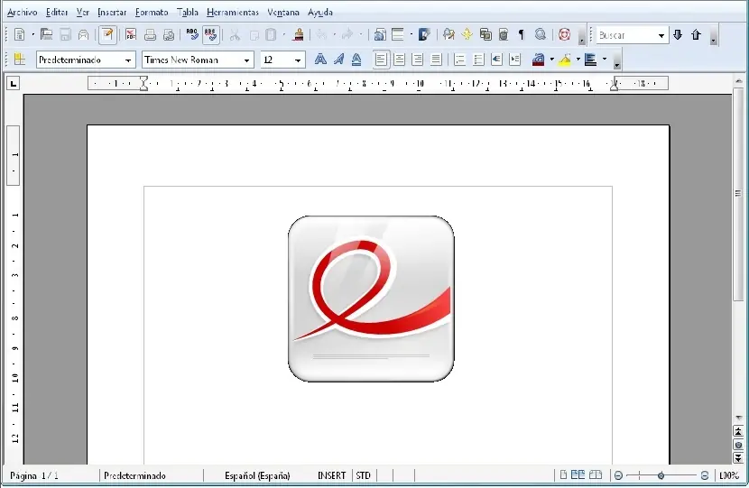This screenshot has height=488, width=749.
Task: Insert a table with the table icon
Action: click(x=398, y=35)
